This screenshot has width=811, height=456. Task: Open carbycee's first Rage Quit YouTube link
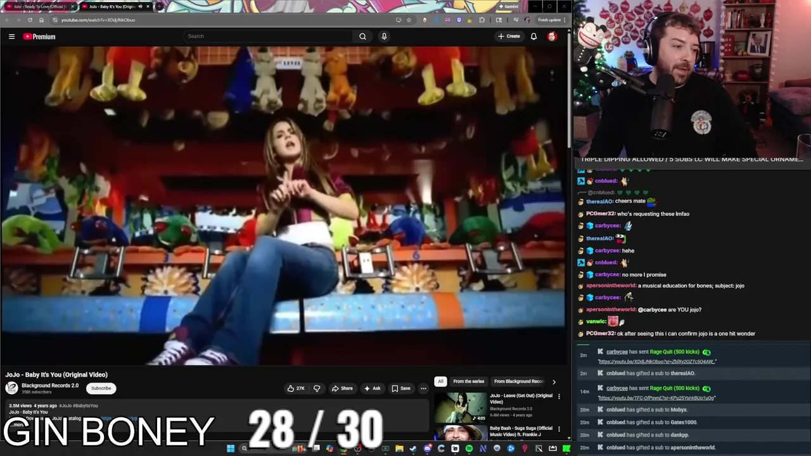click(657, 362)
